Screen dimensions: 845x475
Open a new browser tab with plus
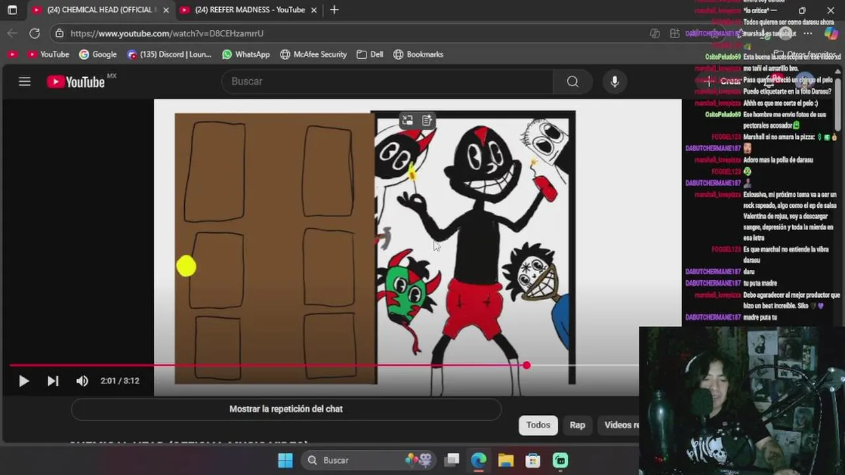[334, 10]
